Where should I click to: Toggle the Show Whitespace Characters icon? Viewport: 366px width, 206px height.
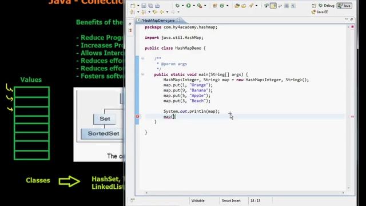[293, 6]
